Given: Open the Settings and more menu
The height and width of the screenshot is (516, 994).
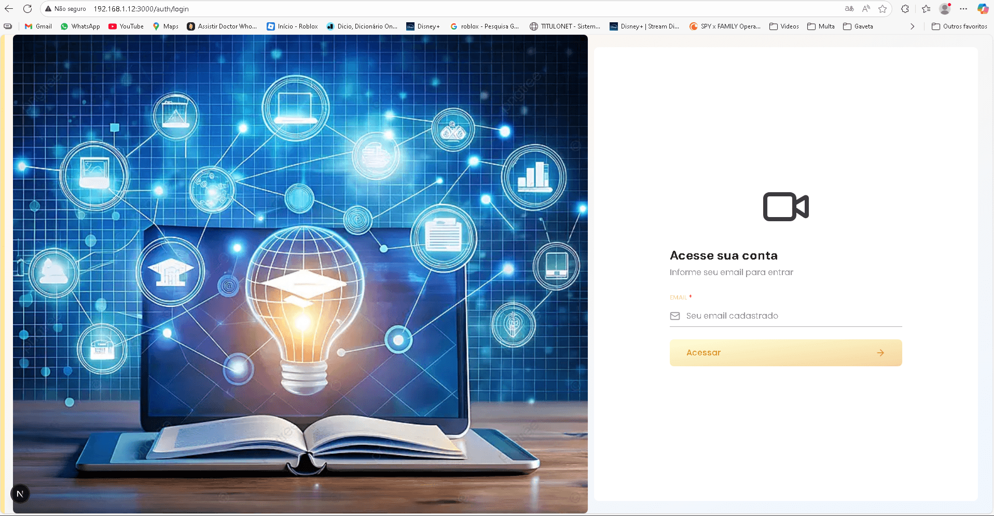Looking at the screenshot, I should [x=964, y=9].
